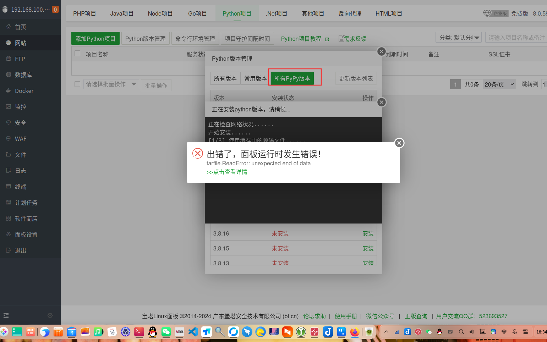Viewport: 547px width, 342px height.
Task: Open the 反向代理 tab
Action: coord(350,13)
